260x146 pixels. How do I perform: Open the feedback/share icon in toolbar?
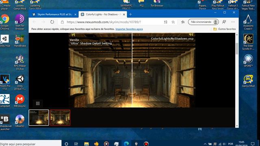[x=224, y=22]
